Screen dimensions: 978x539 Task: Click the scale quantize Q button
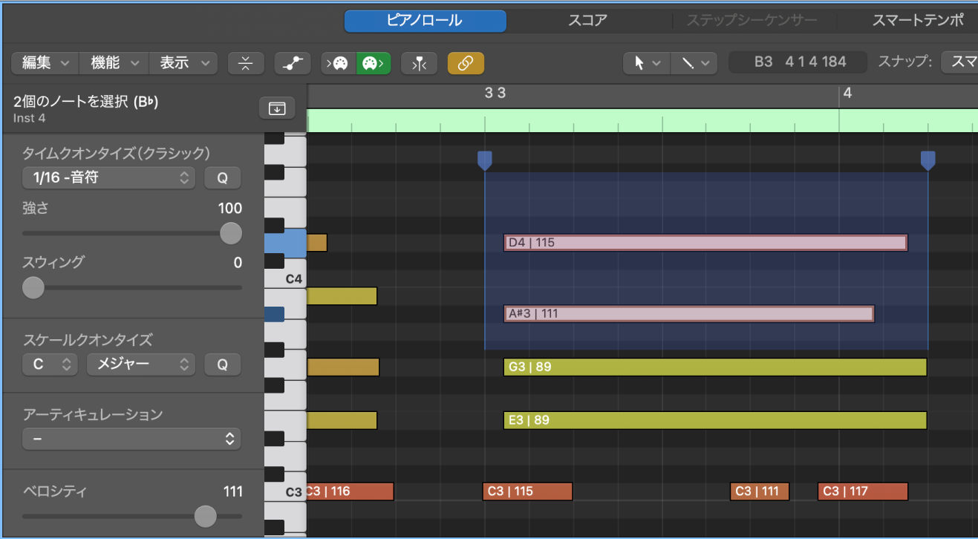(223, 365)
